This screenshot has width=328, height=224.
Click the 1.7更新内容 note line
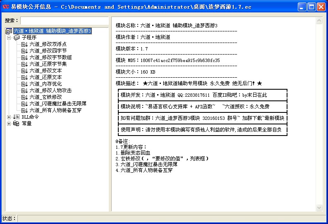point(131,147)
